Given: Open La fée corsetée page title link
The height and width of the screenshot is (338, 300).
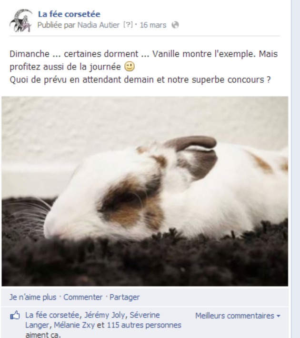Looking at the screenshot, I should click(x=69, y=14).
